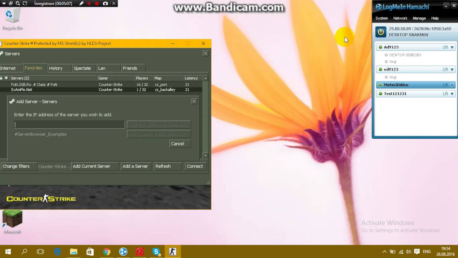Refresh the server list
Viewport: 458px width, 258px height.
click(168, 166)
